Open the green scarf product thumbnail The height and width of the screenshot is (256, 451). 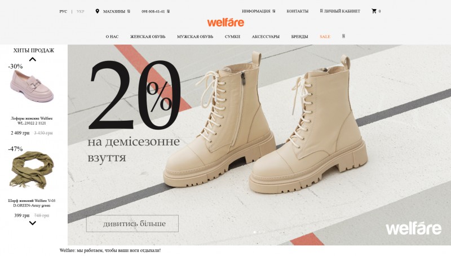(32, 170)
